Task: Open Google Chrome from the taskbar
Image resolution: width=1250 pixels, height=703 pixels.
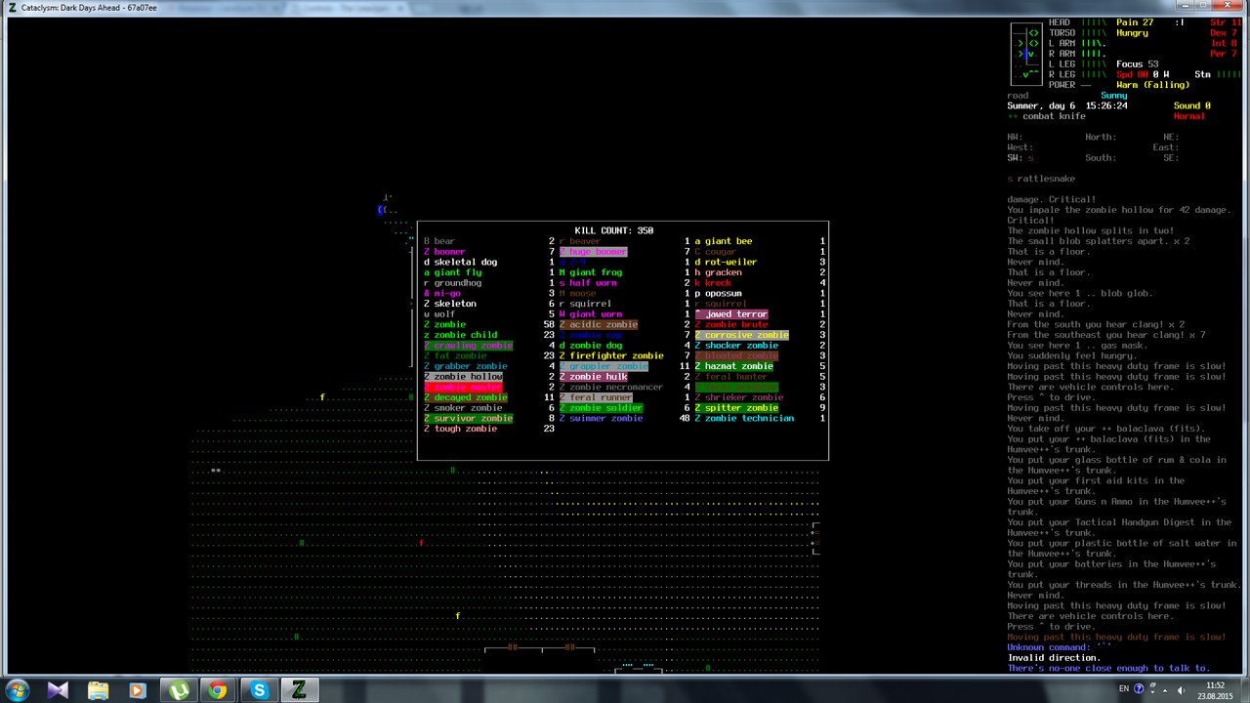Action: [218, 690]
